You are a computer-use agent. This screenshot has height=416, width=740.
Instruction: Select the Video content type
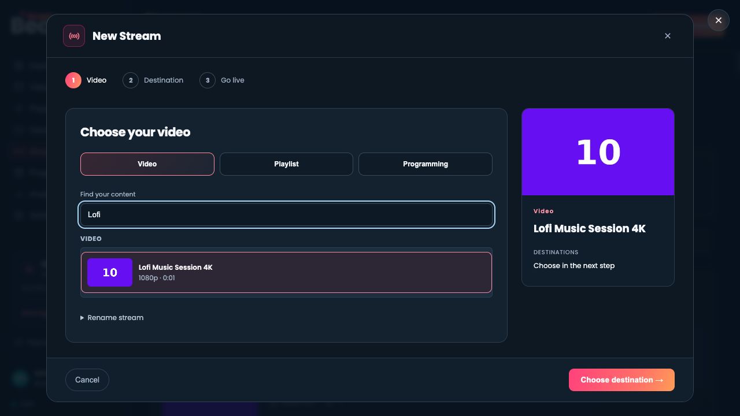pos(147,164)
